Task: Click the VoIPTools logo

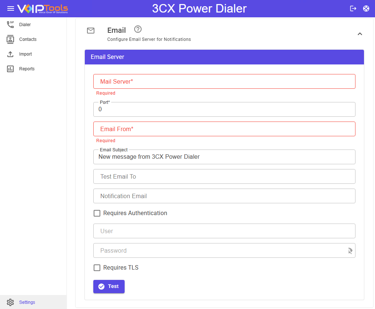Action: pos(42,8)
